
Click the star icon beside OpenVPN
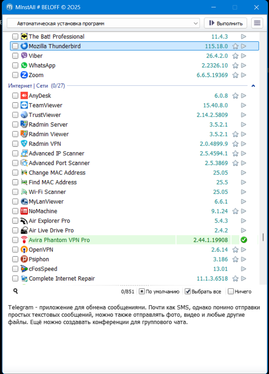click(x=236, y=250)
